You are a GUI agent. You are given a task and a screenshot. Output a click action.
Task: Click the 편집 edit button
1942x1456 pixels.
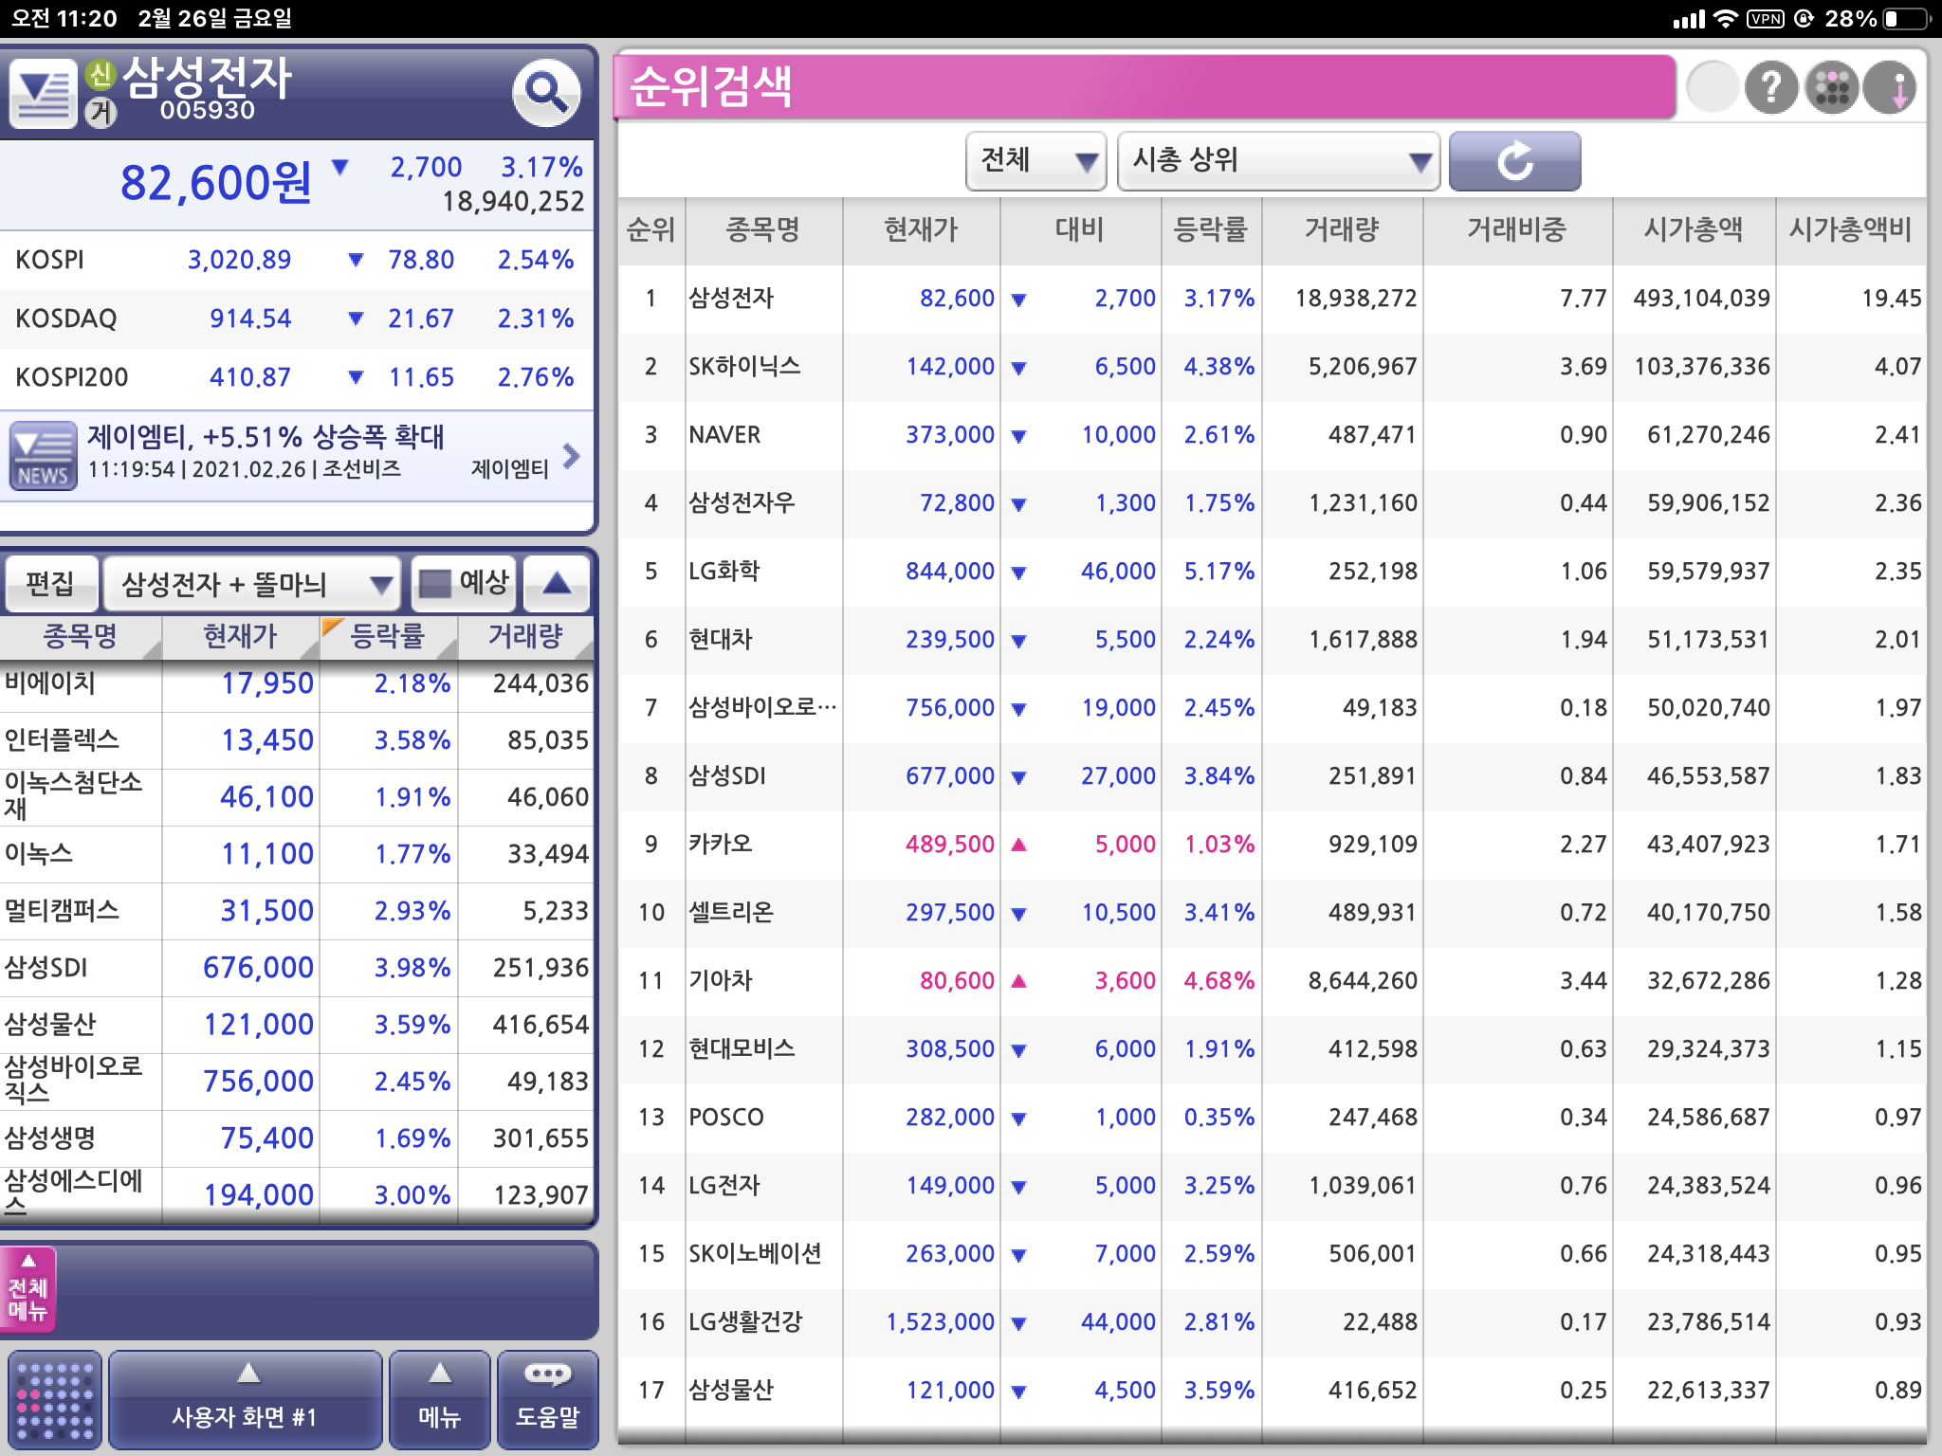[50, 583]
